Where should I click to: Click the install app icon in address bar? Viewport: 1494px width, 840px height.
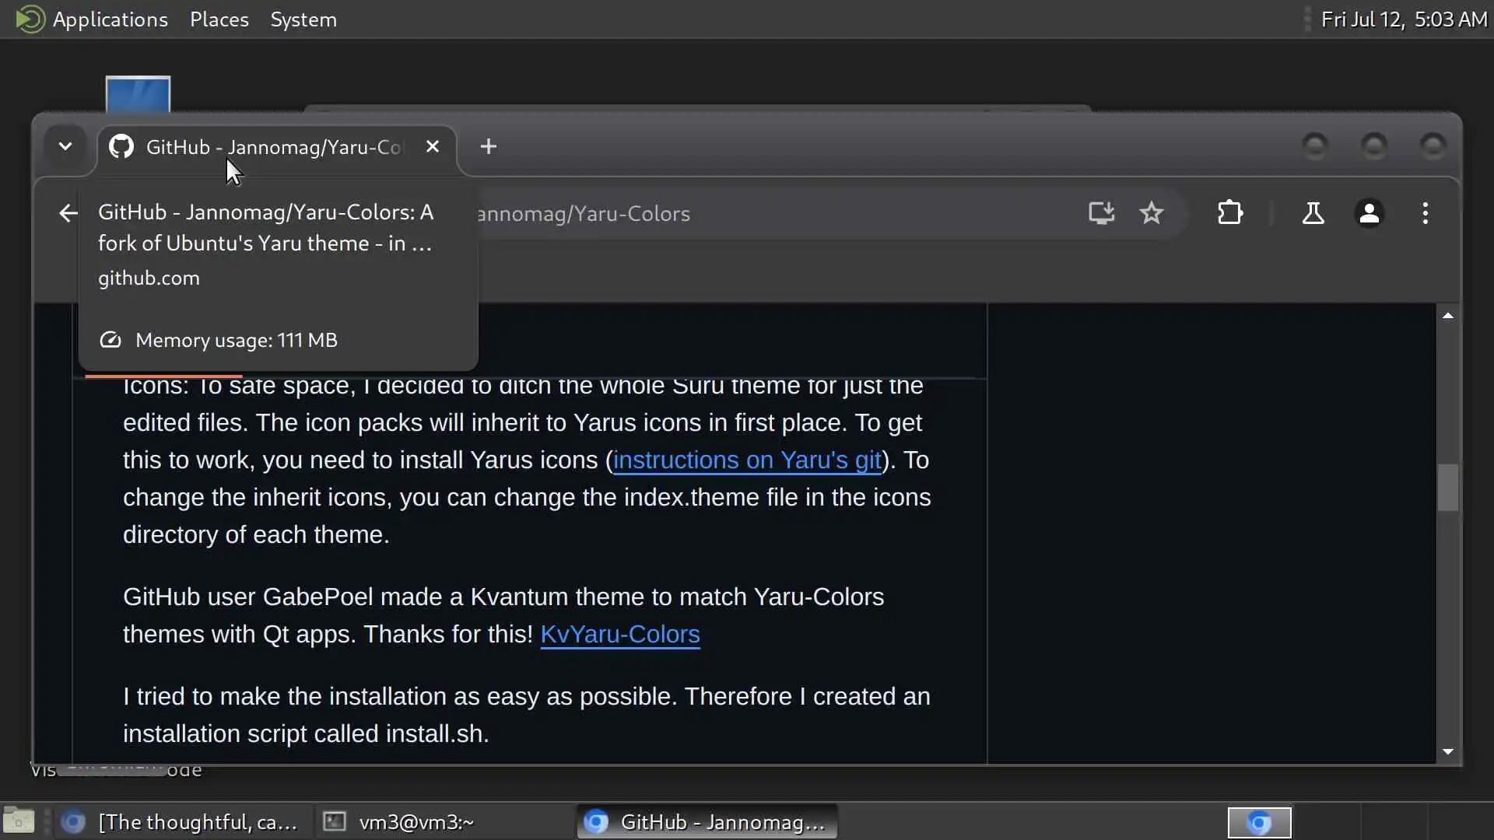[1101, 213]
